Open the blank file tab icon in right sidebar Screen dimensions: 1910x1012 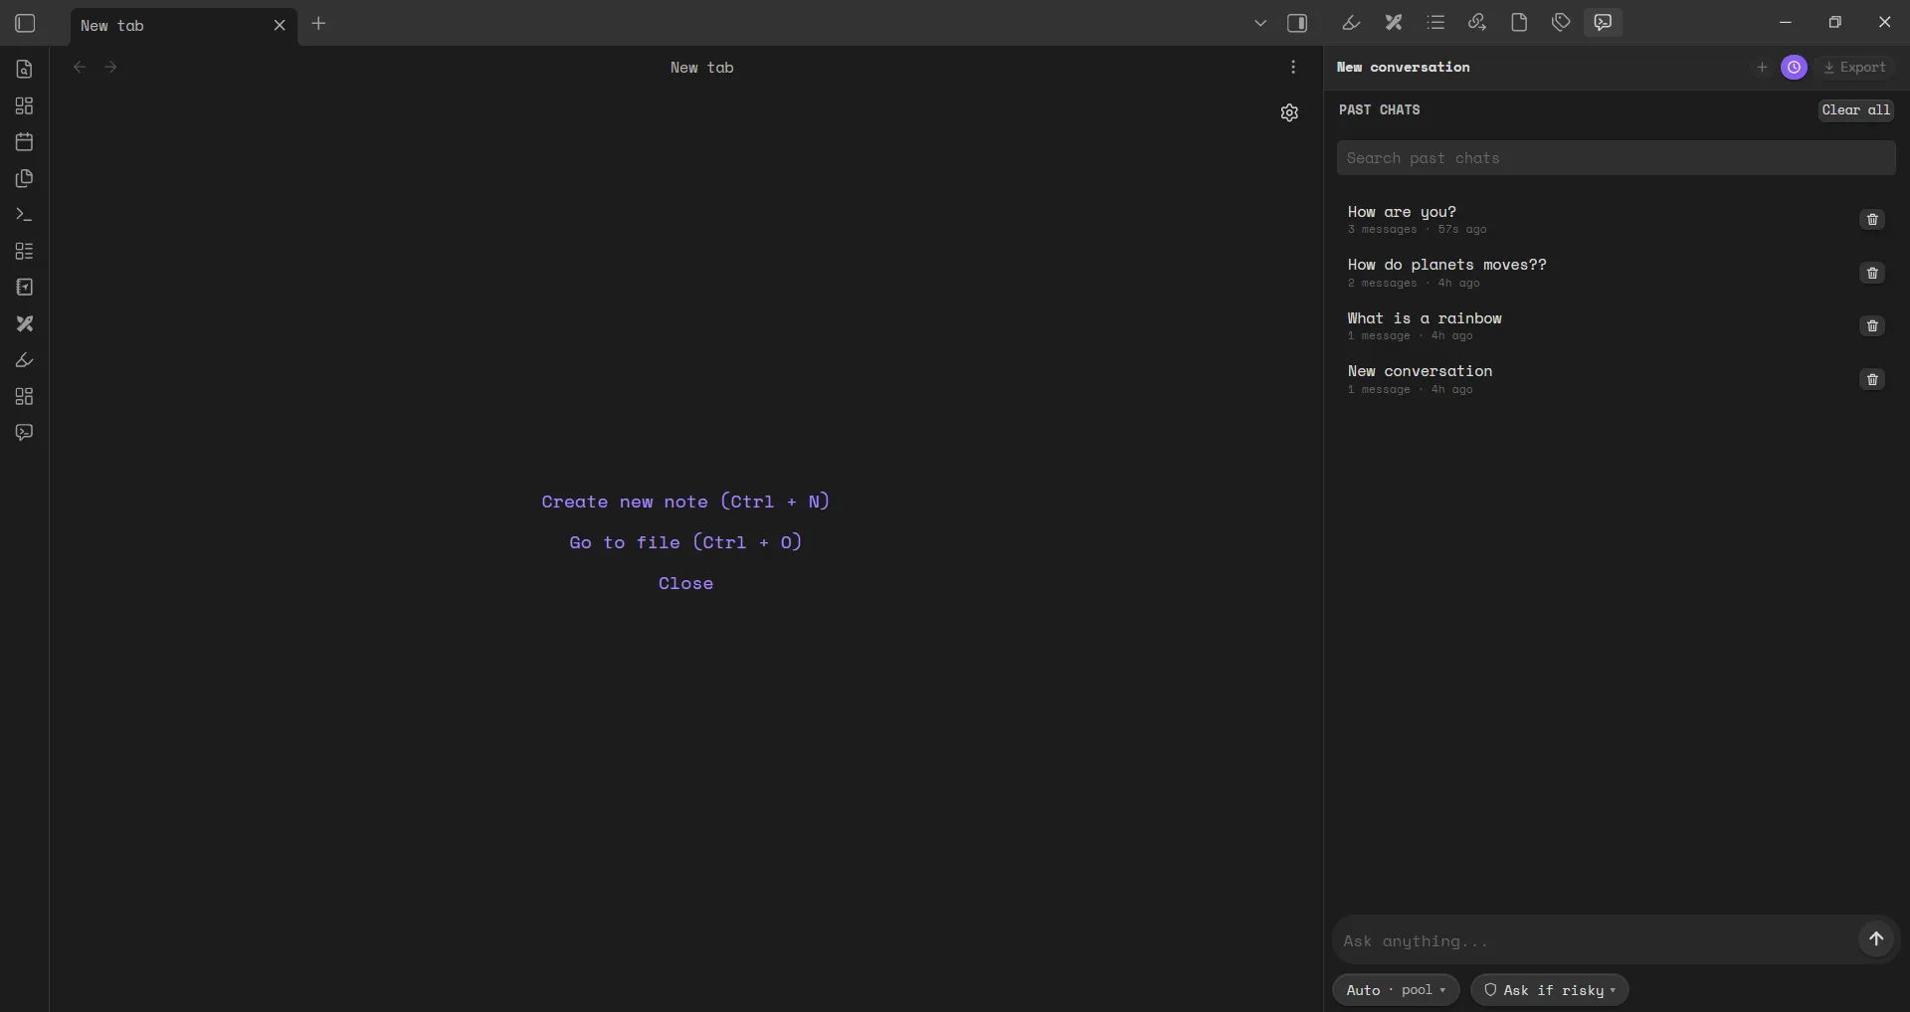click(x=1519, y=22)
